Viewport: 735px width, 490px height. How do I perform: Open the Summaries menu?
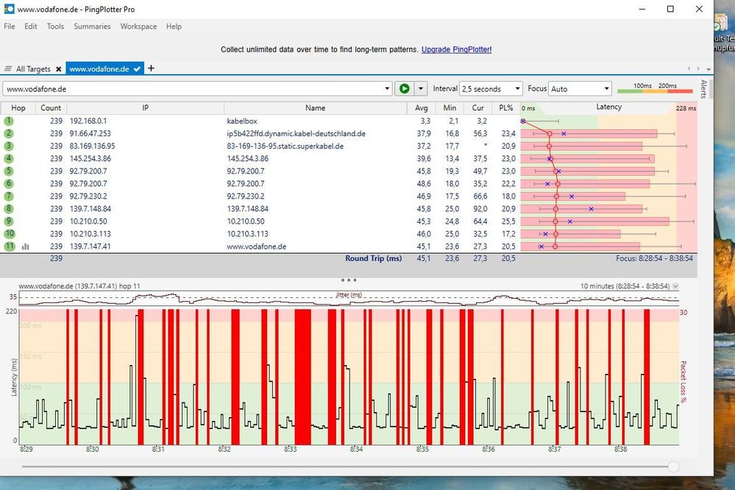(x=91, y=26)
